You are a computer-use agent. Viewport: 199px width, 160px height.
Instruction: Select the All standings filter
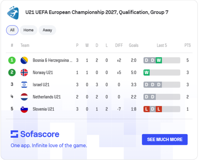[x=12, y=30]
